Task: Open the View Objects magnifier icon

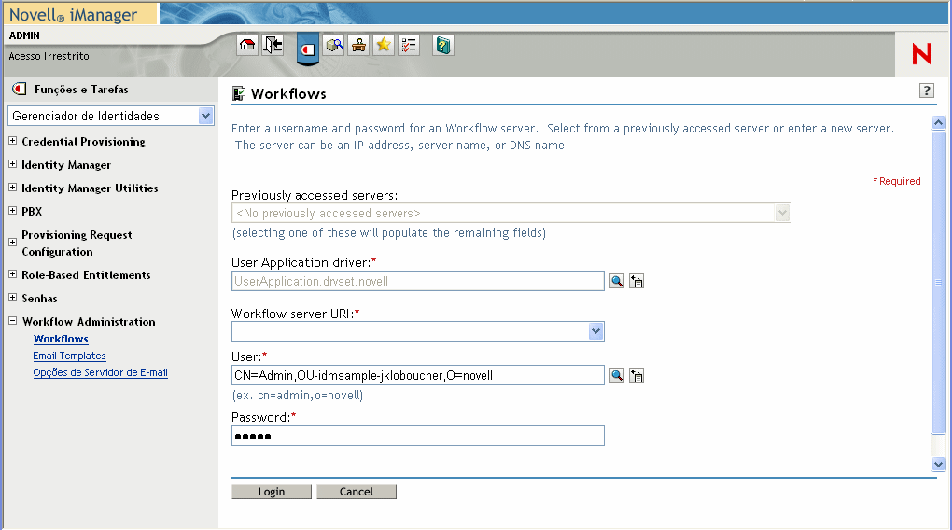Action: coord(334,45)
